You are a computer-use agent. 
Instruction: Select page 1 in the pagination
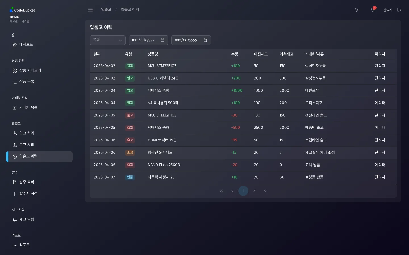(x=243, y=191)
